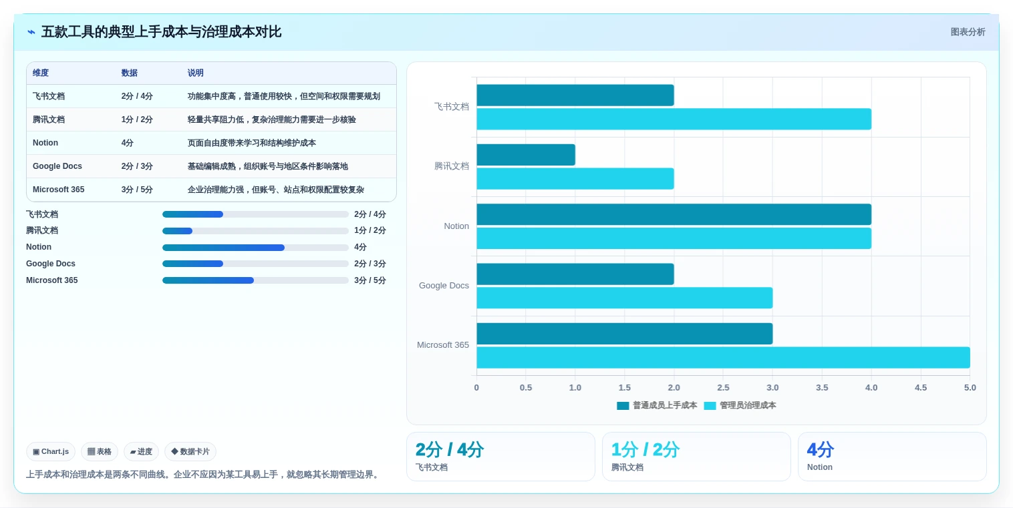Viewport: 1013px width, 508px height.
Task: Click Notion chart axis label
Action: [456, 226]
